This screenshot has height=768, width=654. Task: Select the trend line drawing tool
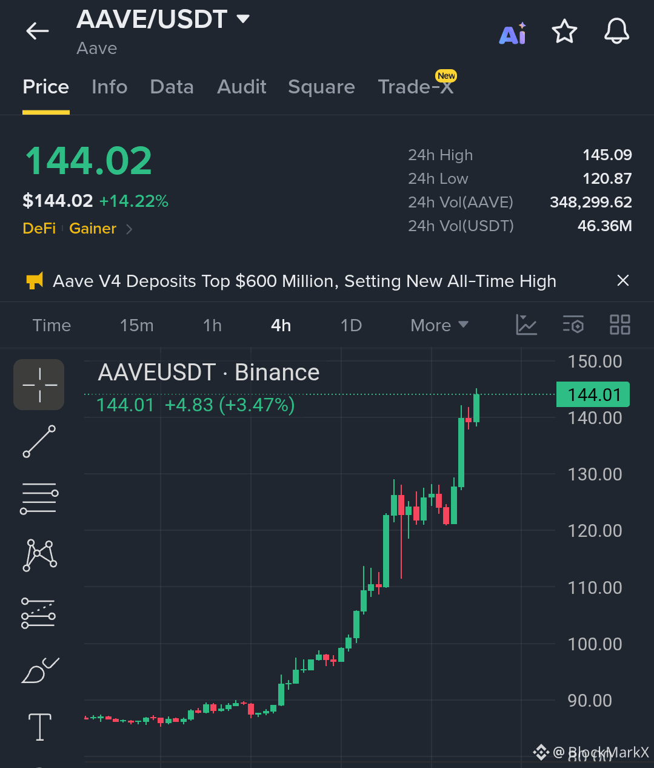39,441
